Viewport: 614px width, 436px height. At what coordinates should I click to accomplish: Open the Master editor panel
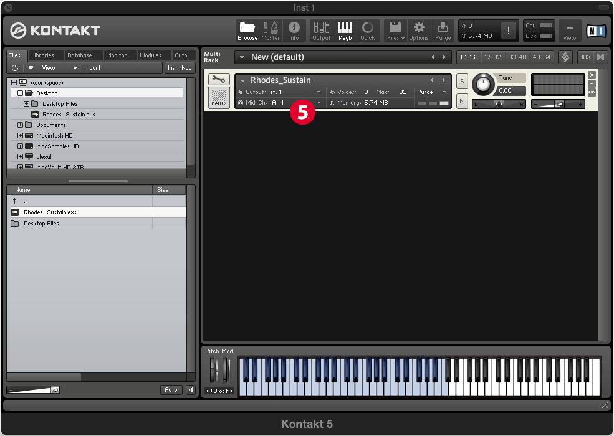271,31
